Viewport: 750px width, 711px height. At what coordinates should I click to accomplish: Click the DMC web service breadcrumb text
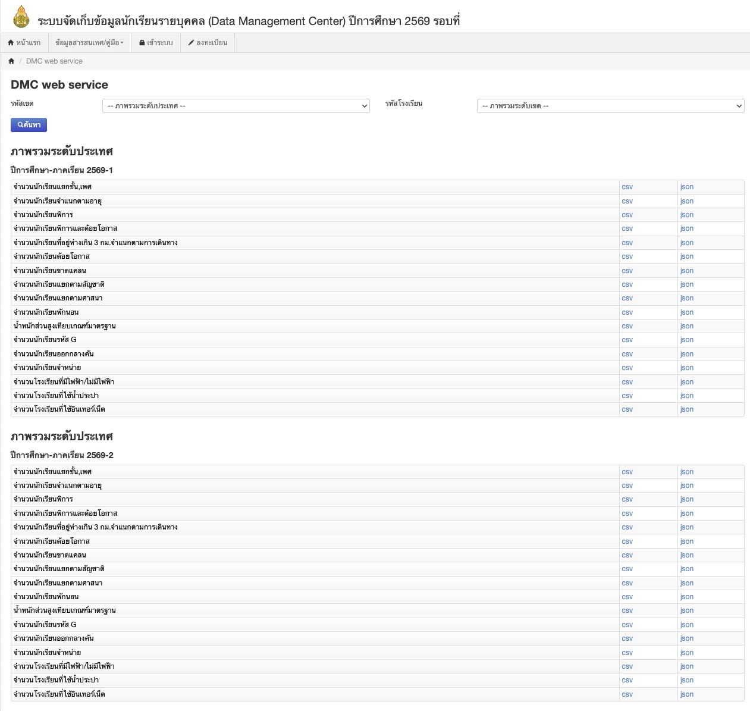click(x=54, y=61)
